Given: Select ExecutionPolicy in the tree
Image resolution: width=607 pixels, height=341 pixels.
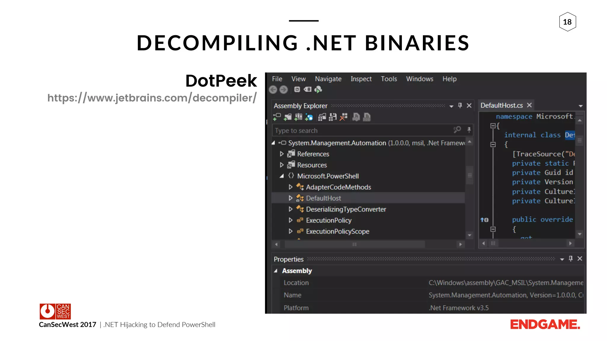Looking at the screenshot, I should (x=329, y=220).
